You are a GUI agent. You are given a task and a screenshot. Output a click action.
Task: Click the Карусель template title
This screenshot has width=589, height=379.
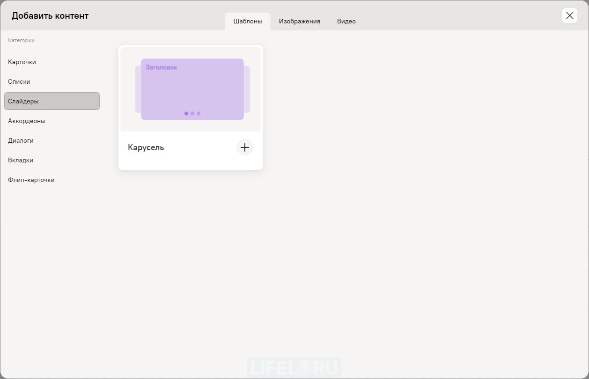146,147
